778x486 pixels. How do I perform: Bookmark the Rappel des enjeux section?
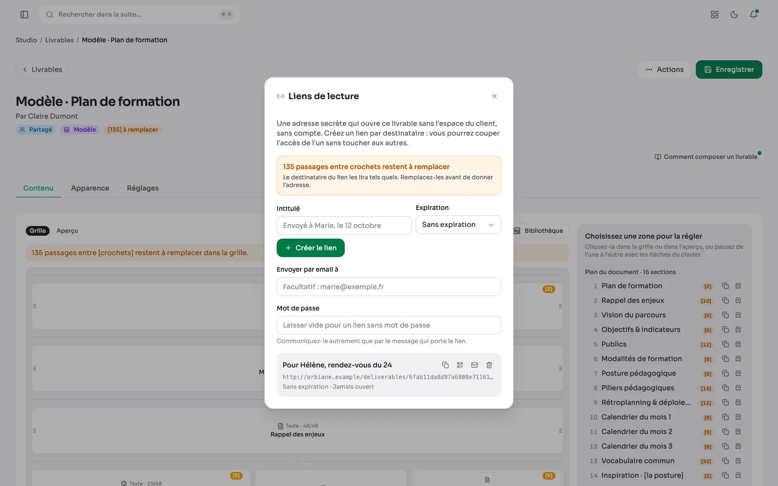tap(738, 300)
